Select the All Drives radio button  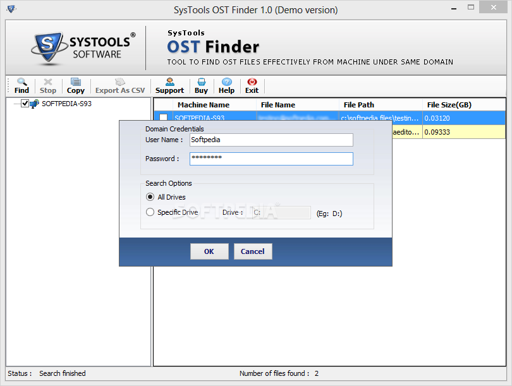tap(150, 196)
